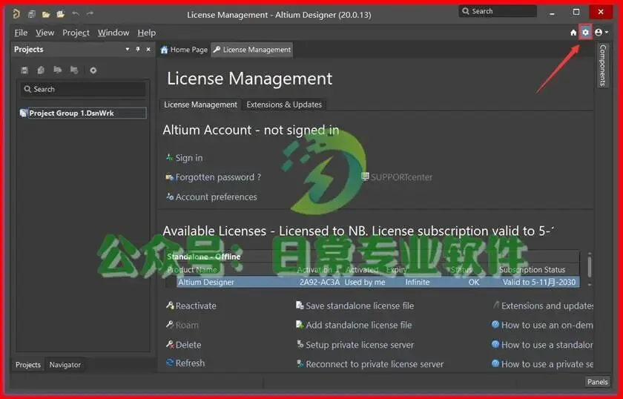623x399 pixels.
Task: Click the Redo arrow in title bar
Action: point(90,14)
